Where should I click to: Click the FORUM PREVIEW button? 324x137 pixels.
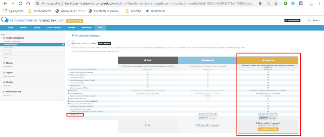292,21
